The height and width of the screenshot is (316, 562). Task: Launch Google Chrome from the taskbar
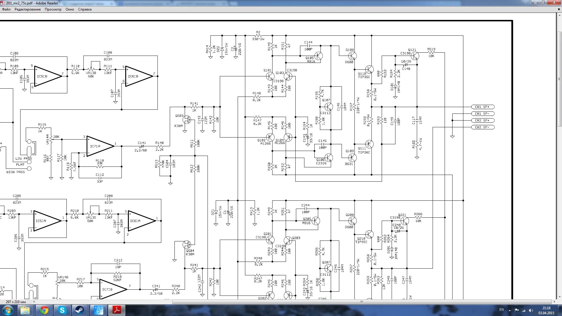(x=44, y=310)
